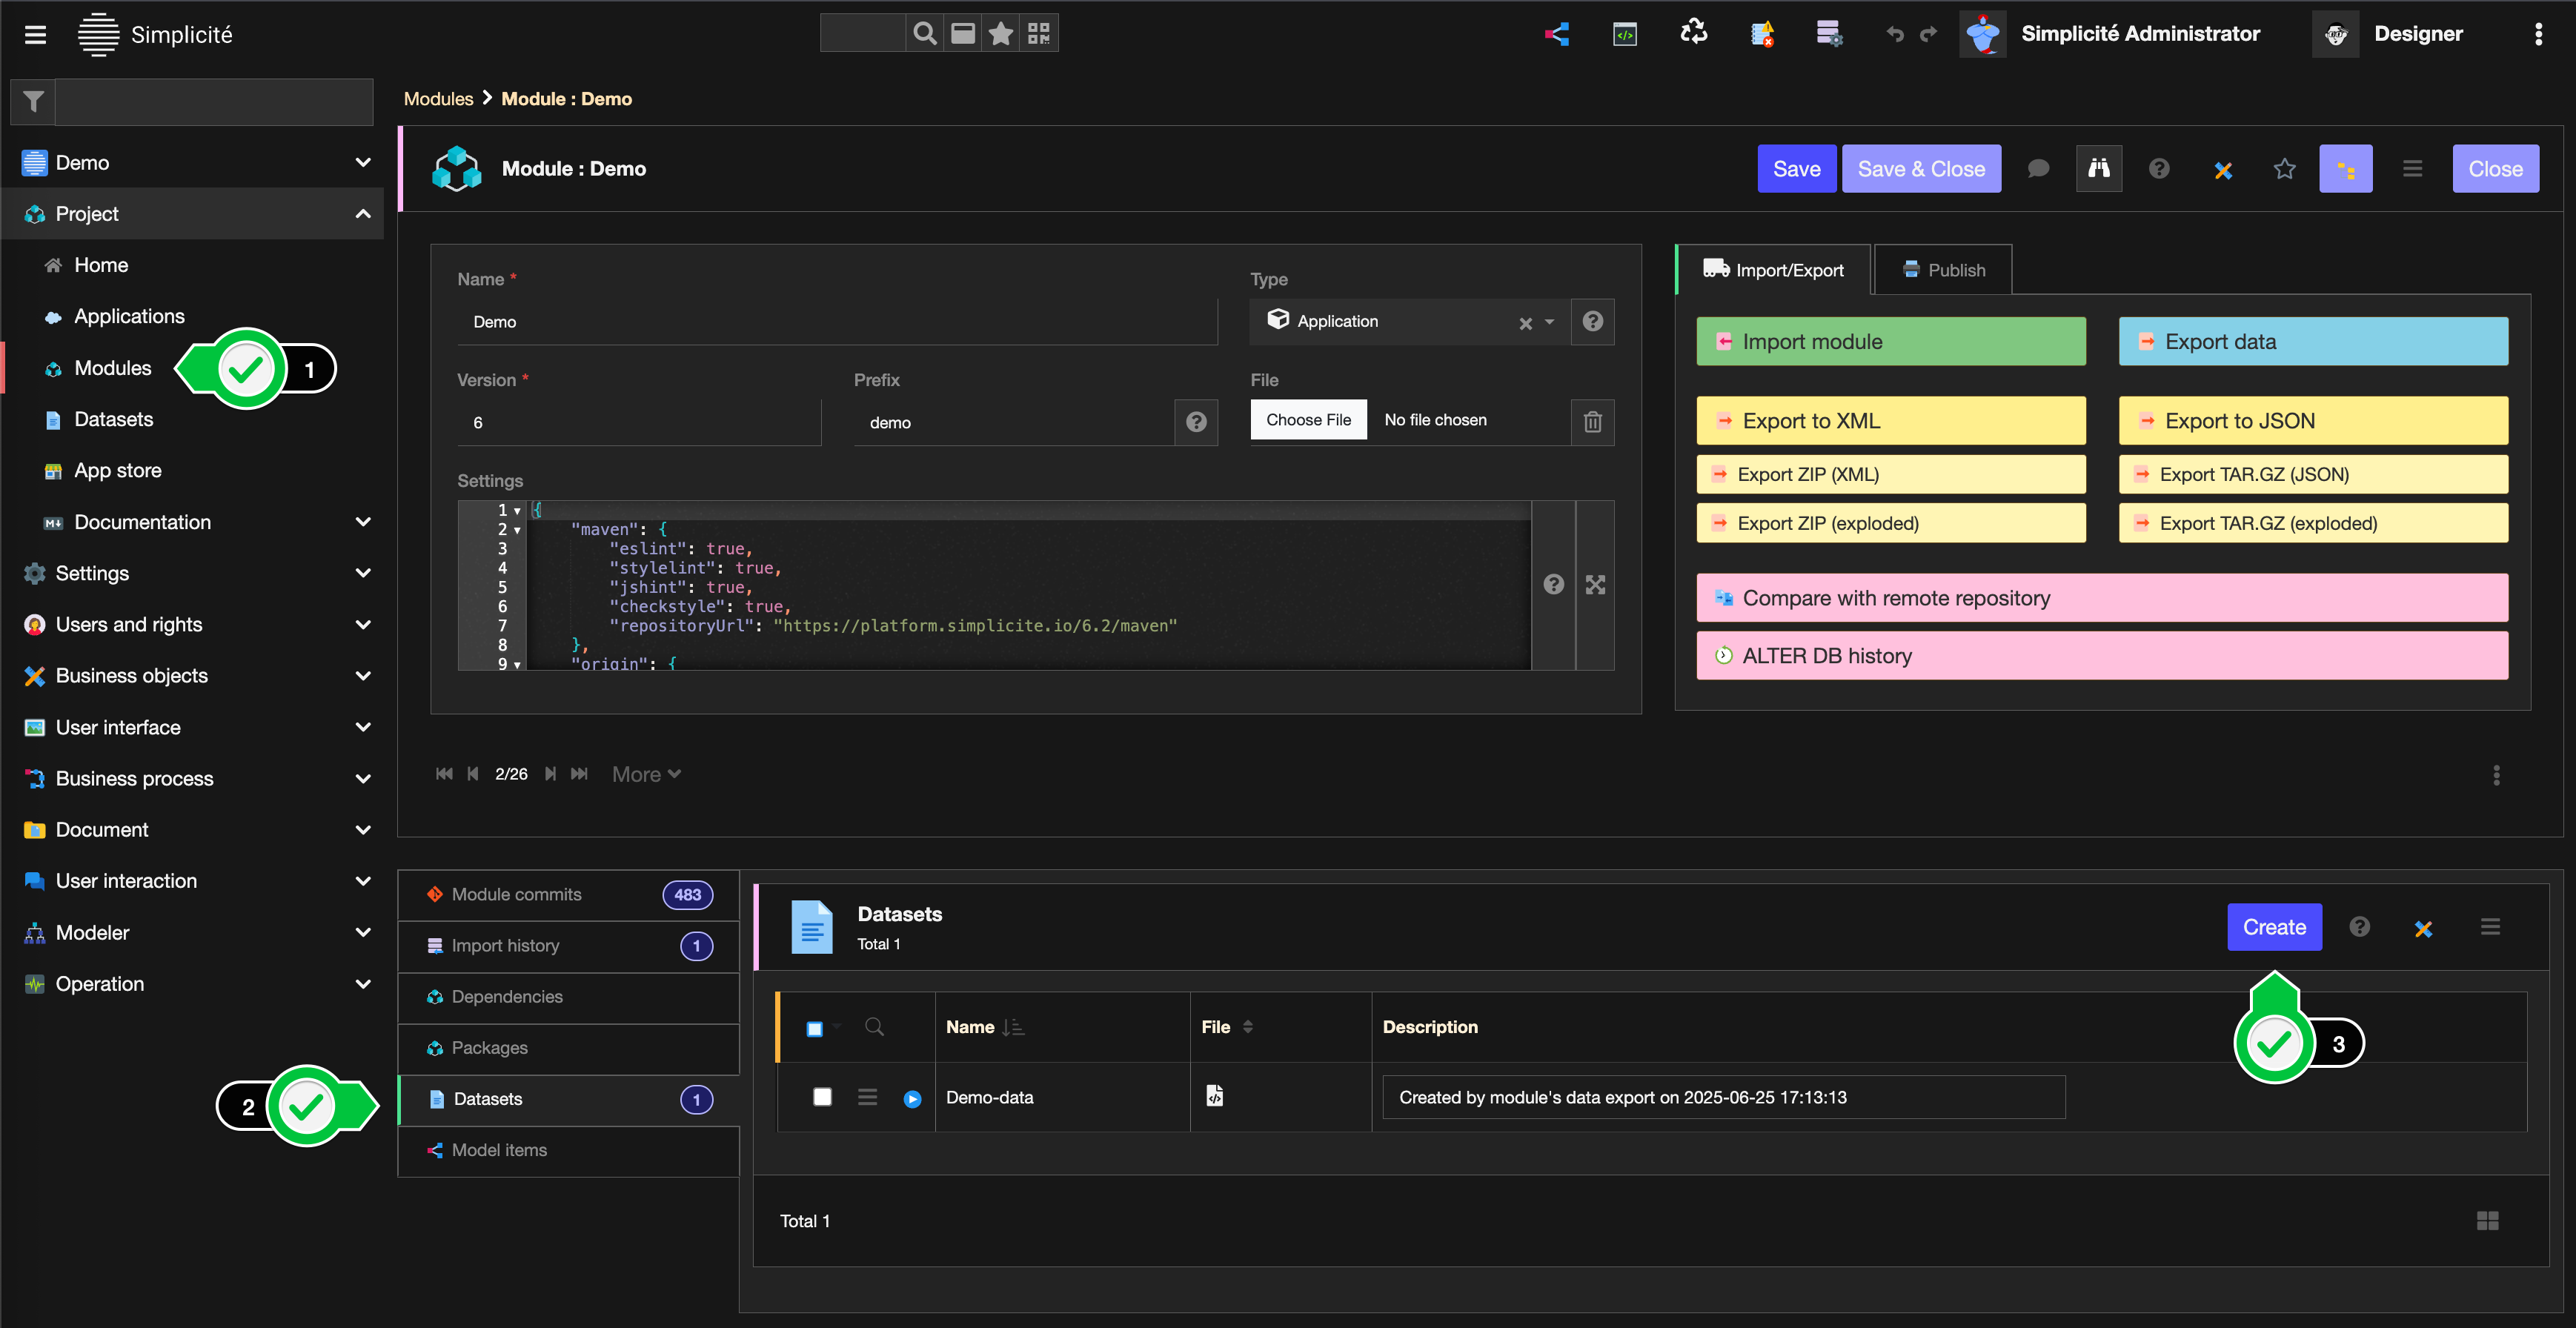The height and width of the screenshot is (1328, 2576).
Task: Click the binoculars icon in module toolbar
Action: [x=2098, y=169]
